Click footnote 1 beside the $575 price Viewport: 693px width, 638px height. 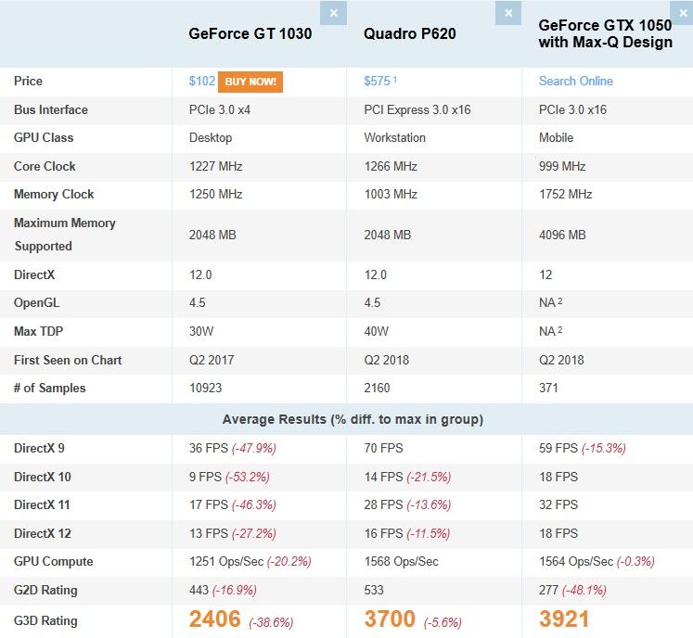[395, 79]
